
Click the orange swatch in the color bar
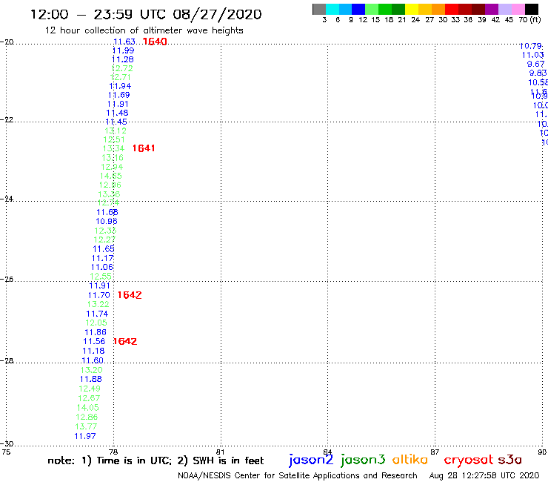[438, 9]
